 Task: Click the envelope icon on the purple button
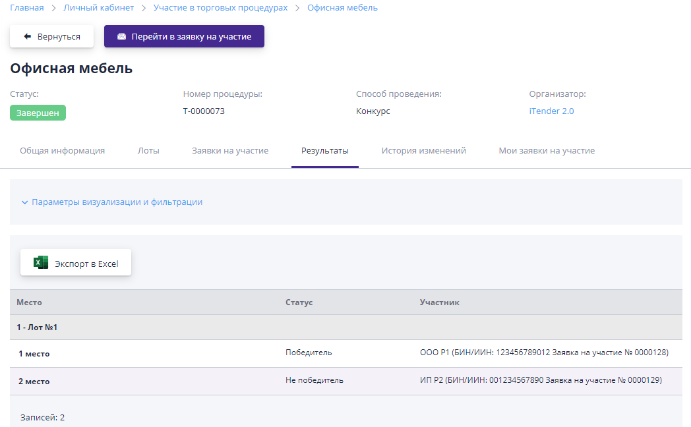pyautogui.click(x=121, y=36)
